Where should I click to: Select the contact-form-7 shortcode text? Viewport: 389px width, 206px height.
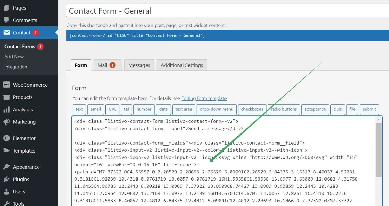click(137, 35)
